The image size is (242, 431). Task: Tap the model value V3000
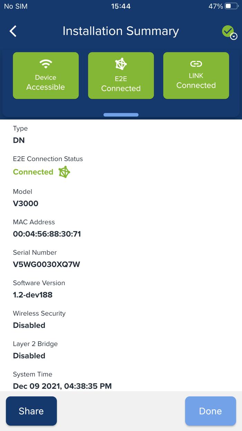pyautogui.click(x=26, y=203)
